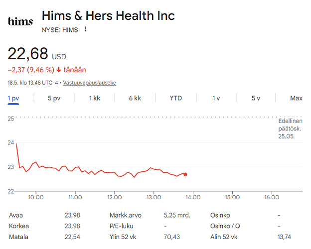Click the red current-price dot on chart
Viewport: 311px width, 249px height.
pyautogui.click(x=185, y=174)
